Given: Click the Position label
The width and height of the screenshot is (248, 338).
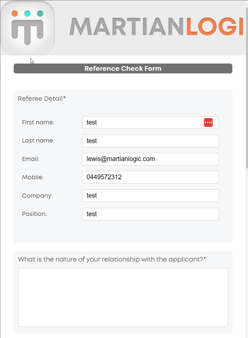Looking at the screenshot, I should (34, 214).
